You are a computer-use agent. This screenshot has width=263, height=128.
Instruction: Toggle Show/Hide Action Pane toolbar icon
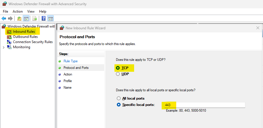coord(50,19)
